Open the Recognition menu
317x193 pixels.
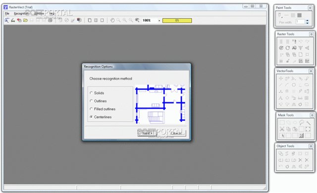(21, 13)
